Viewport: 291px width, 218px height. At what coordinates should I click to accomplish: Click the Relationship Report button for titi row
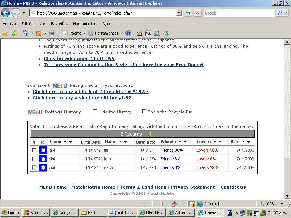point(43,150)
